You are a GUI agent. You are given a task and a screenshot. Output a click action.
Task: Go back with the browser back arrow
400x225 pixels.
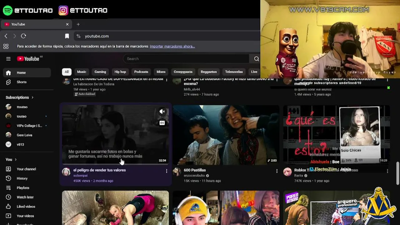pyautogui.click(x=6, y=36)
